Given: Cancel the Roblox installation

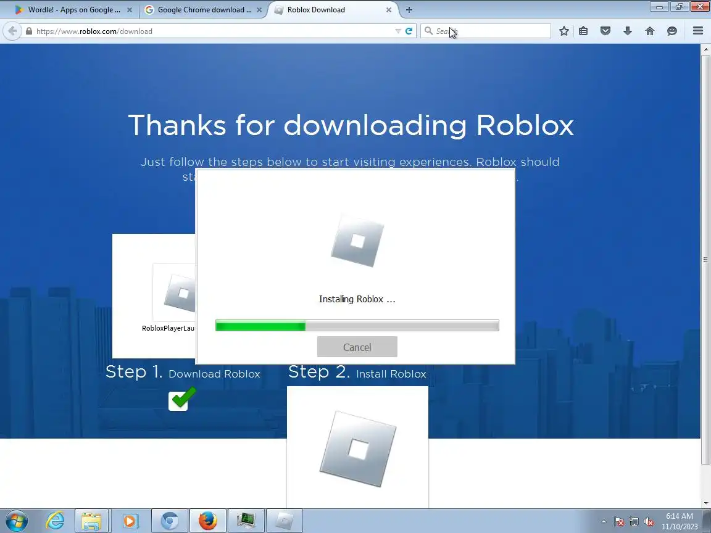Looking at the screenshot, I should pos(357,347).
